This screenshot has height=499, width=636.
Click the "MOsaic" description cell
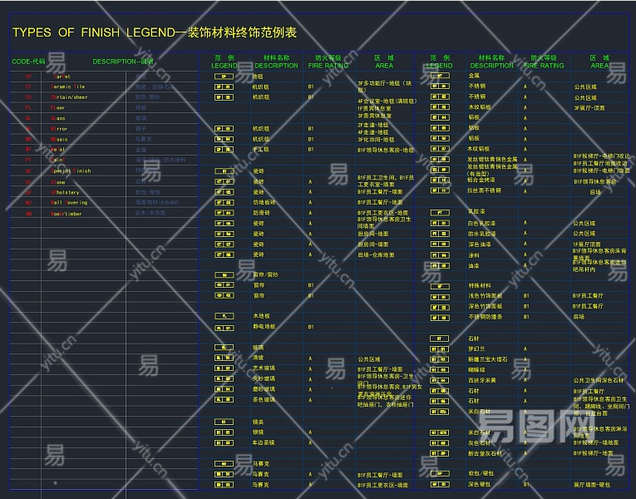tap(59, 139)
